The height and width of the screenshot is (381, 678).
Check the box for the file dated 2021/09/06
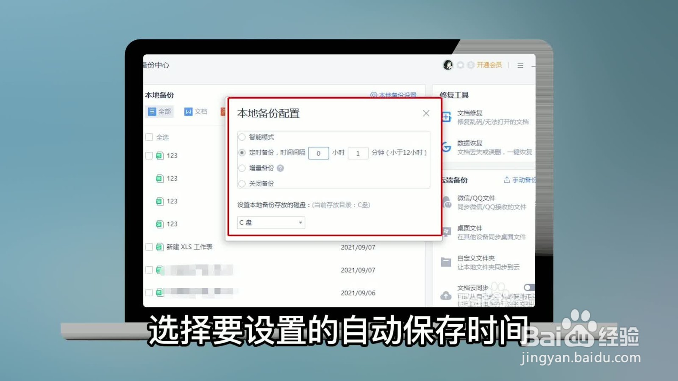[149, 293]
